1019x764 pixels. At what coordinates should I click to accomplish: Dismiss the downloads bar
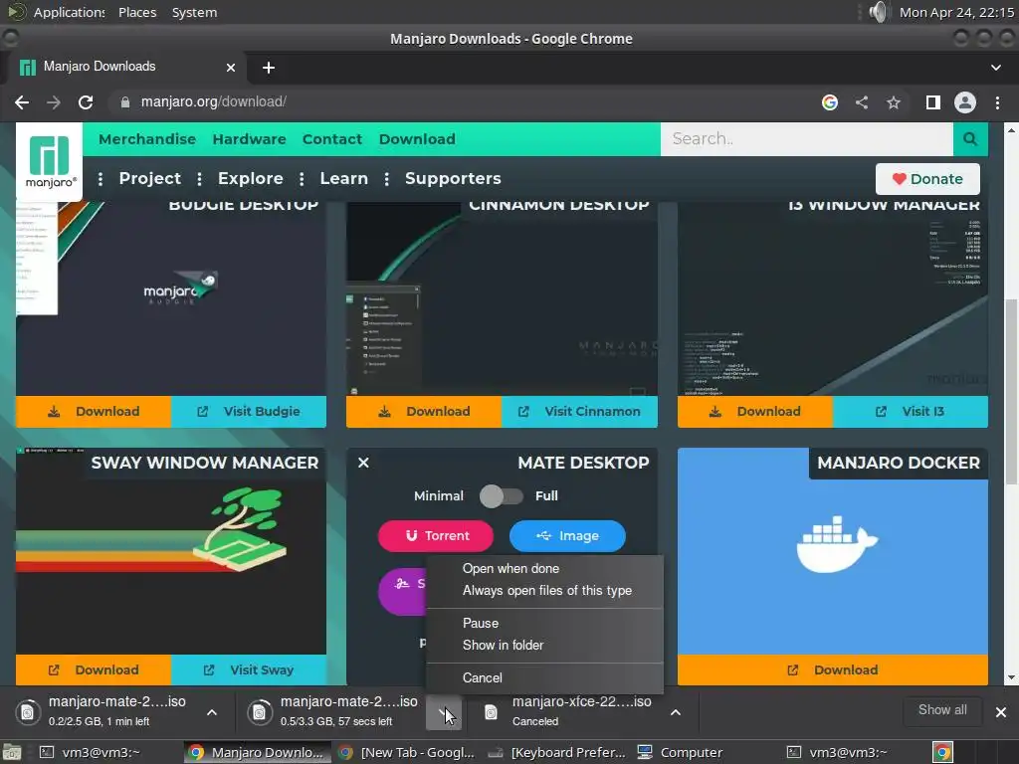1001,712
